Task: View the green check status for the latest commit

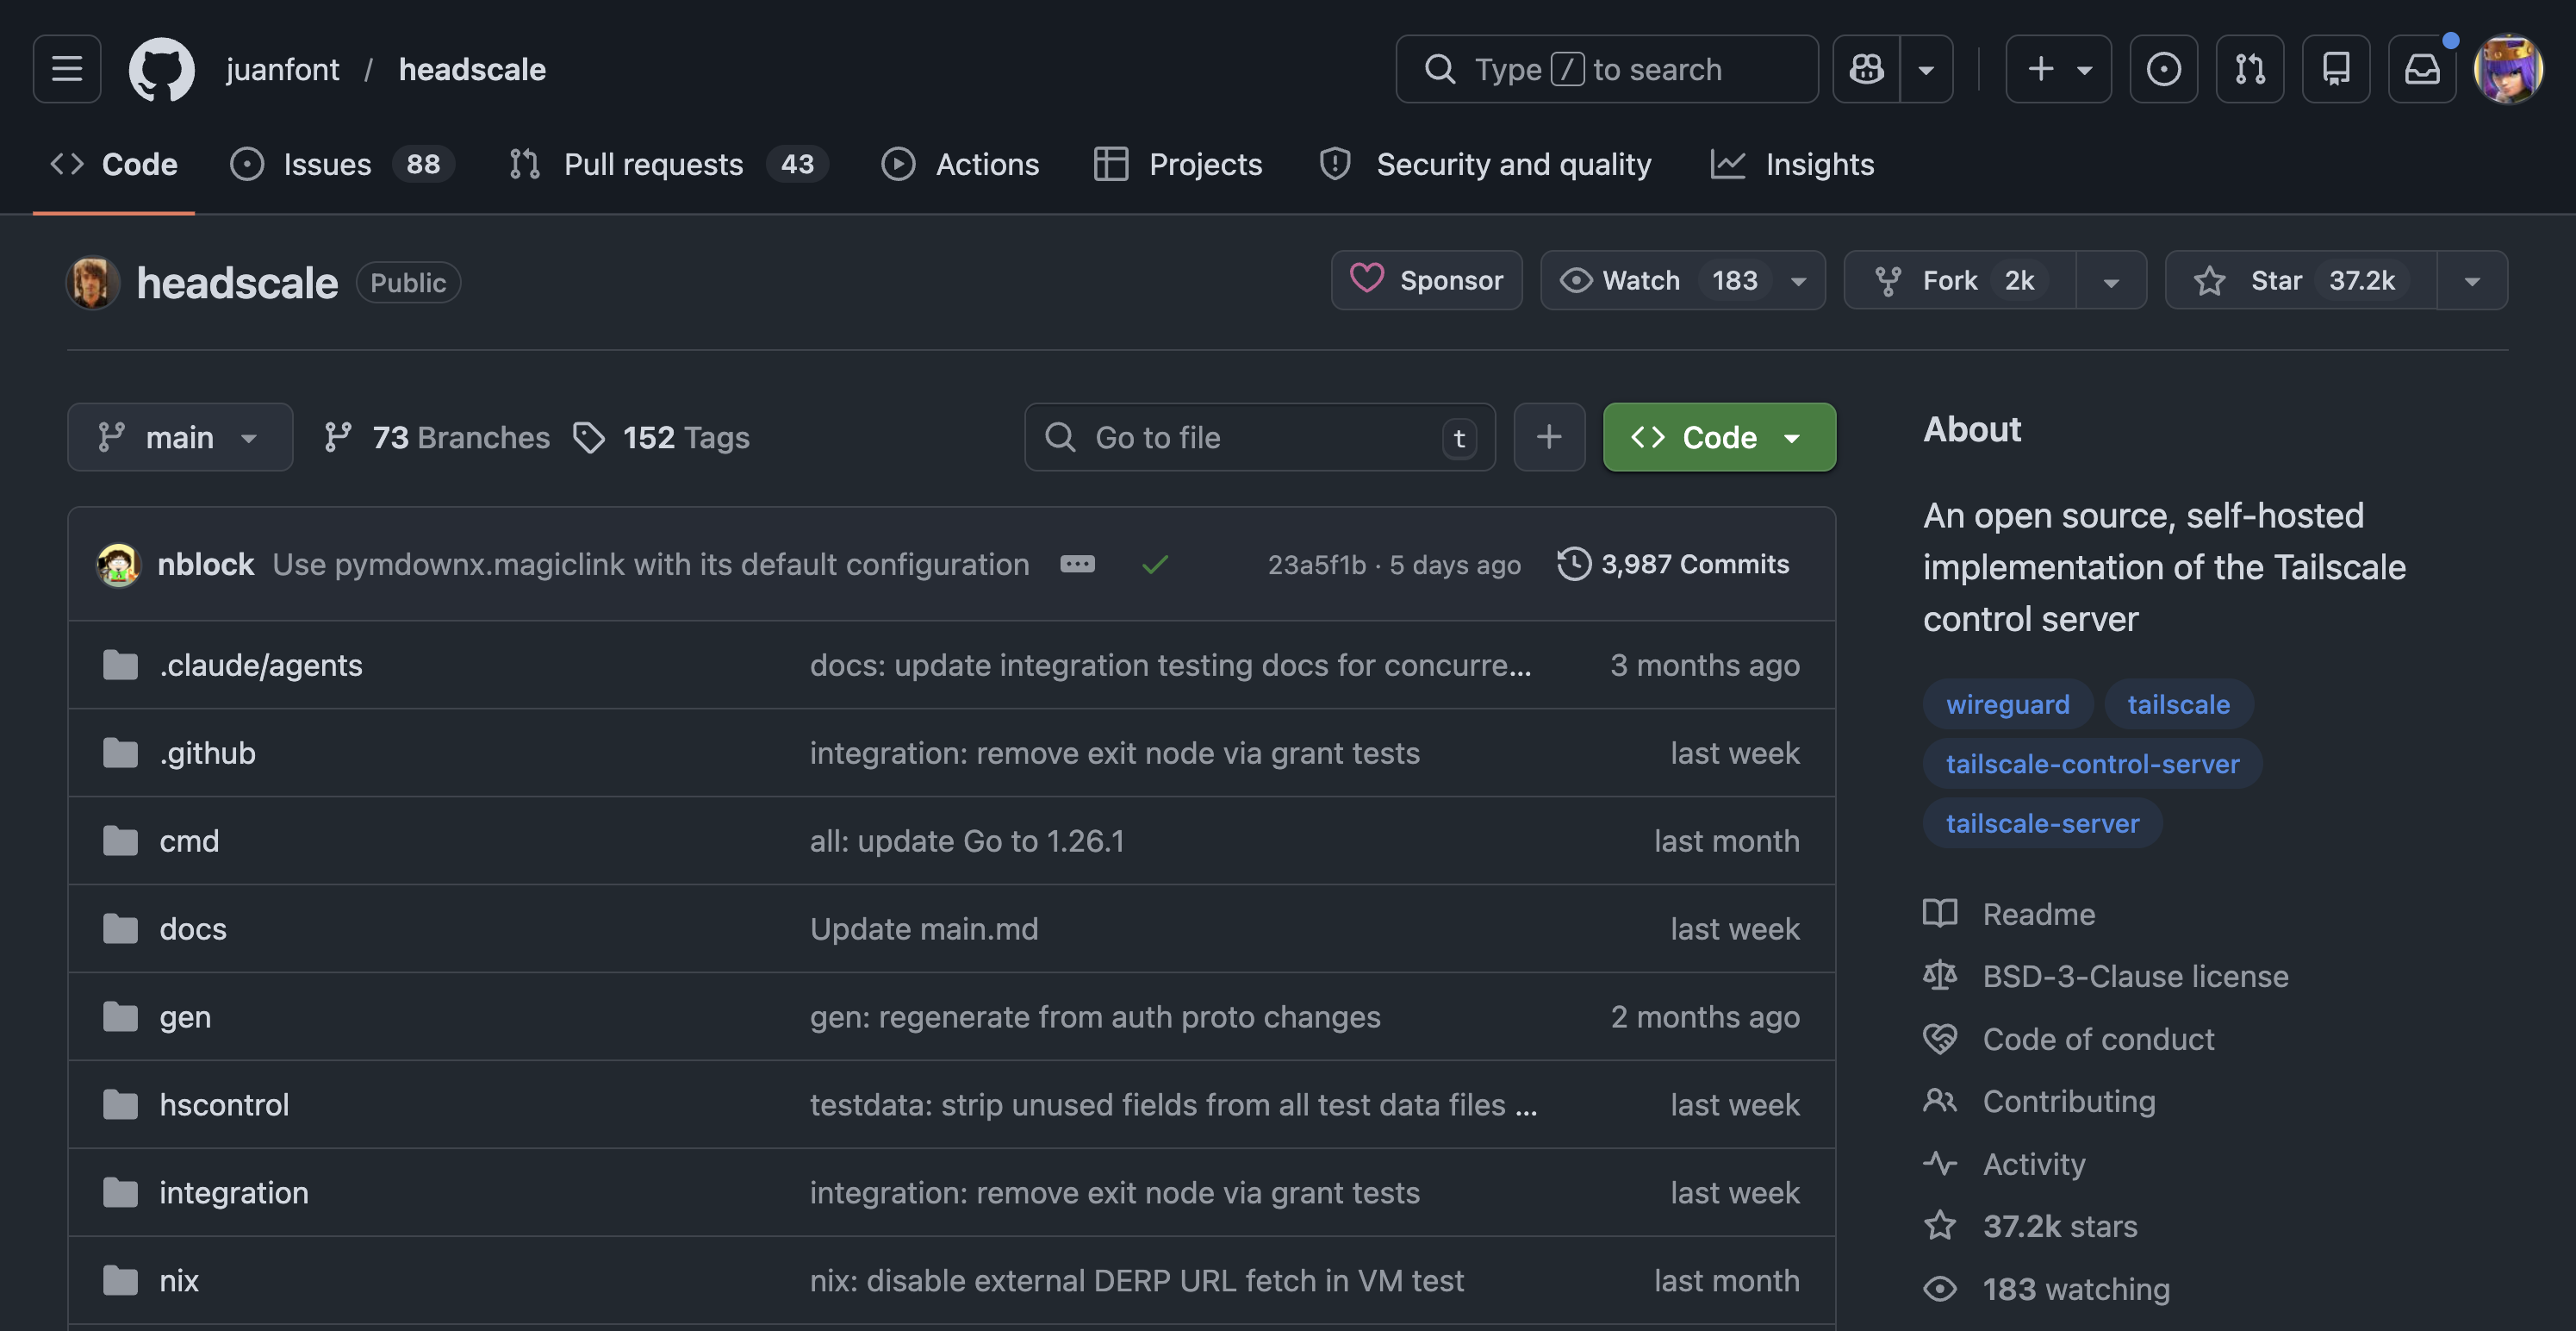Action: coord(1155,565)
